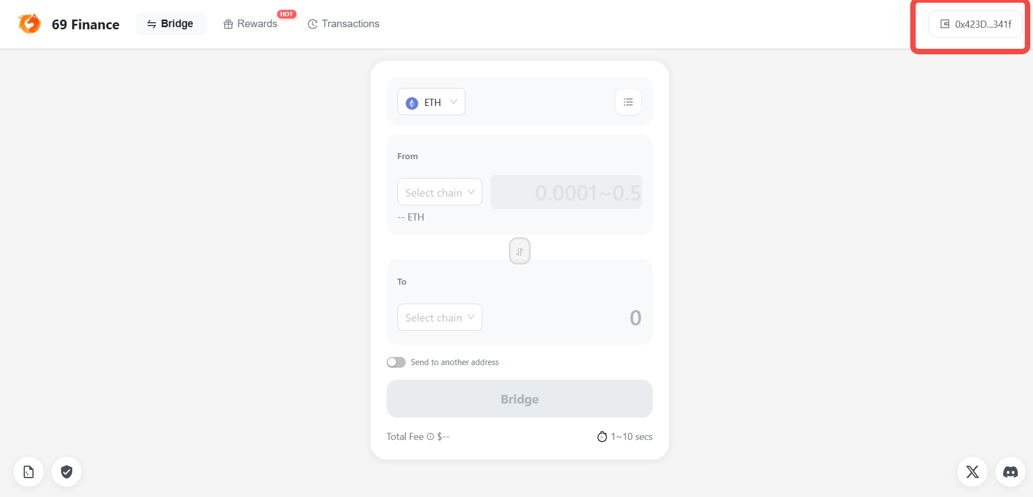Image resolution: width=1033 pixels, height=497 pixels.
Task: Toggle Send to another address switch
Action: click(x=396, y=362)
